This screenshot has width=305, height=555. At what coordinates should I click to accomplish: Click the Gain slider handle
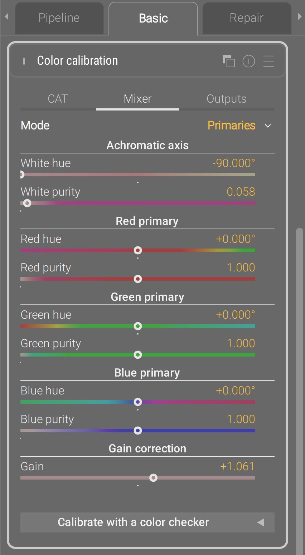[153, 478]
